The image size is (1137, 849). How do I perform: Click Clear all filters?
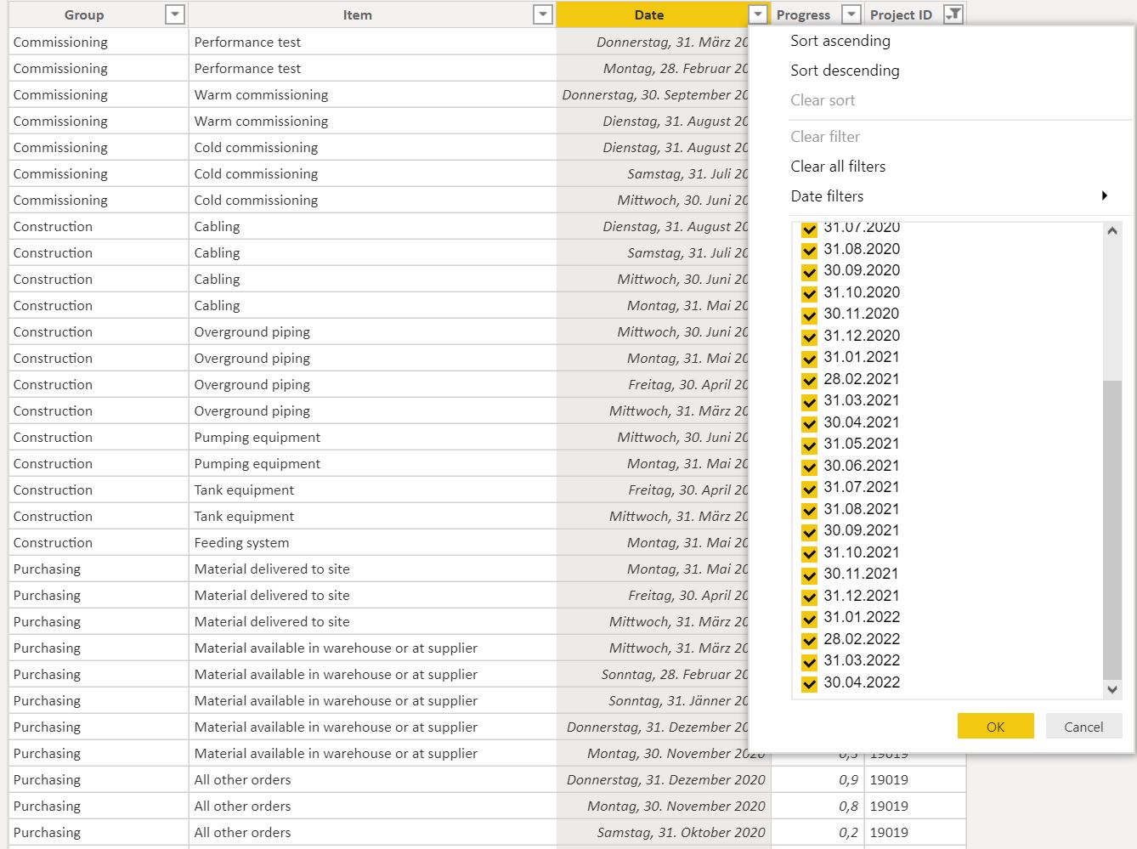(x=838, y=167)
